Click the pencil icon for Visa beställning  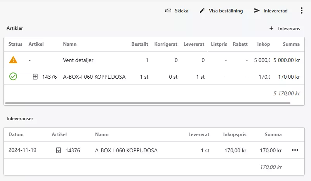point(202,11)
